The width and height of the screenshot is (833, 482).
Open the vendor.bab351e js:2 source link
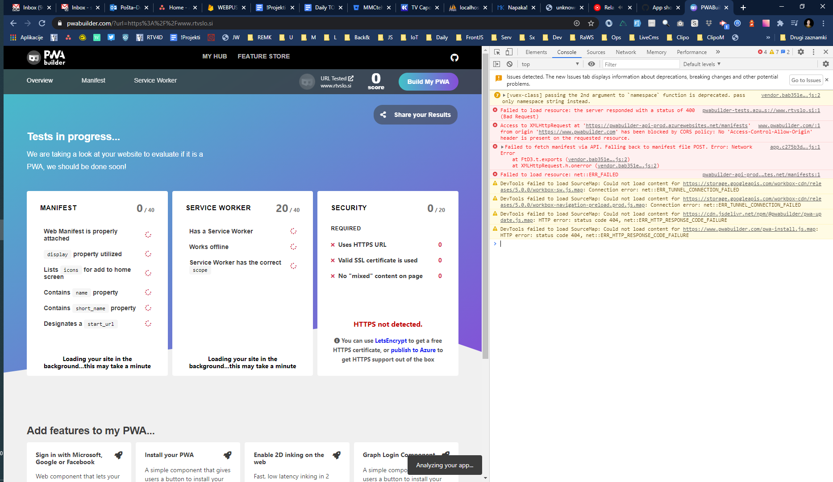(791, 95)
